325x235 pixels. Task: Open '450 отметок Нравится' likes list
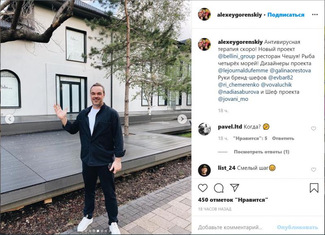[x=233, y=200]
